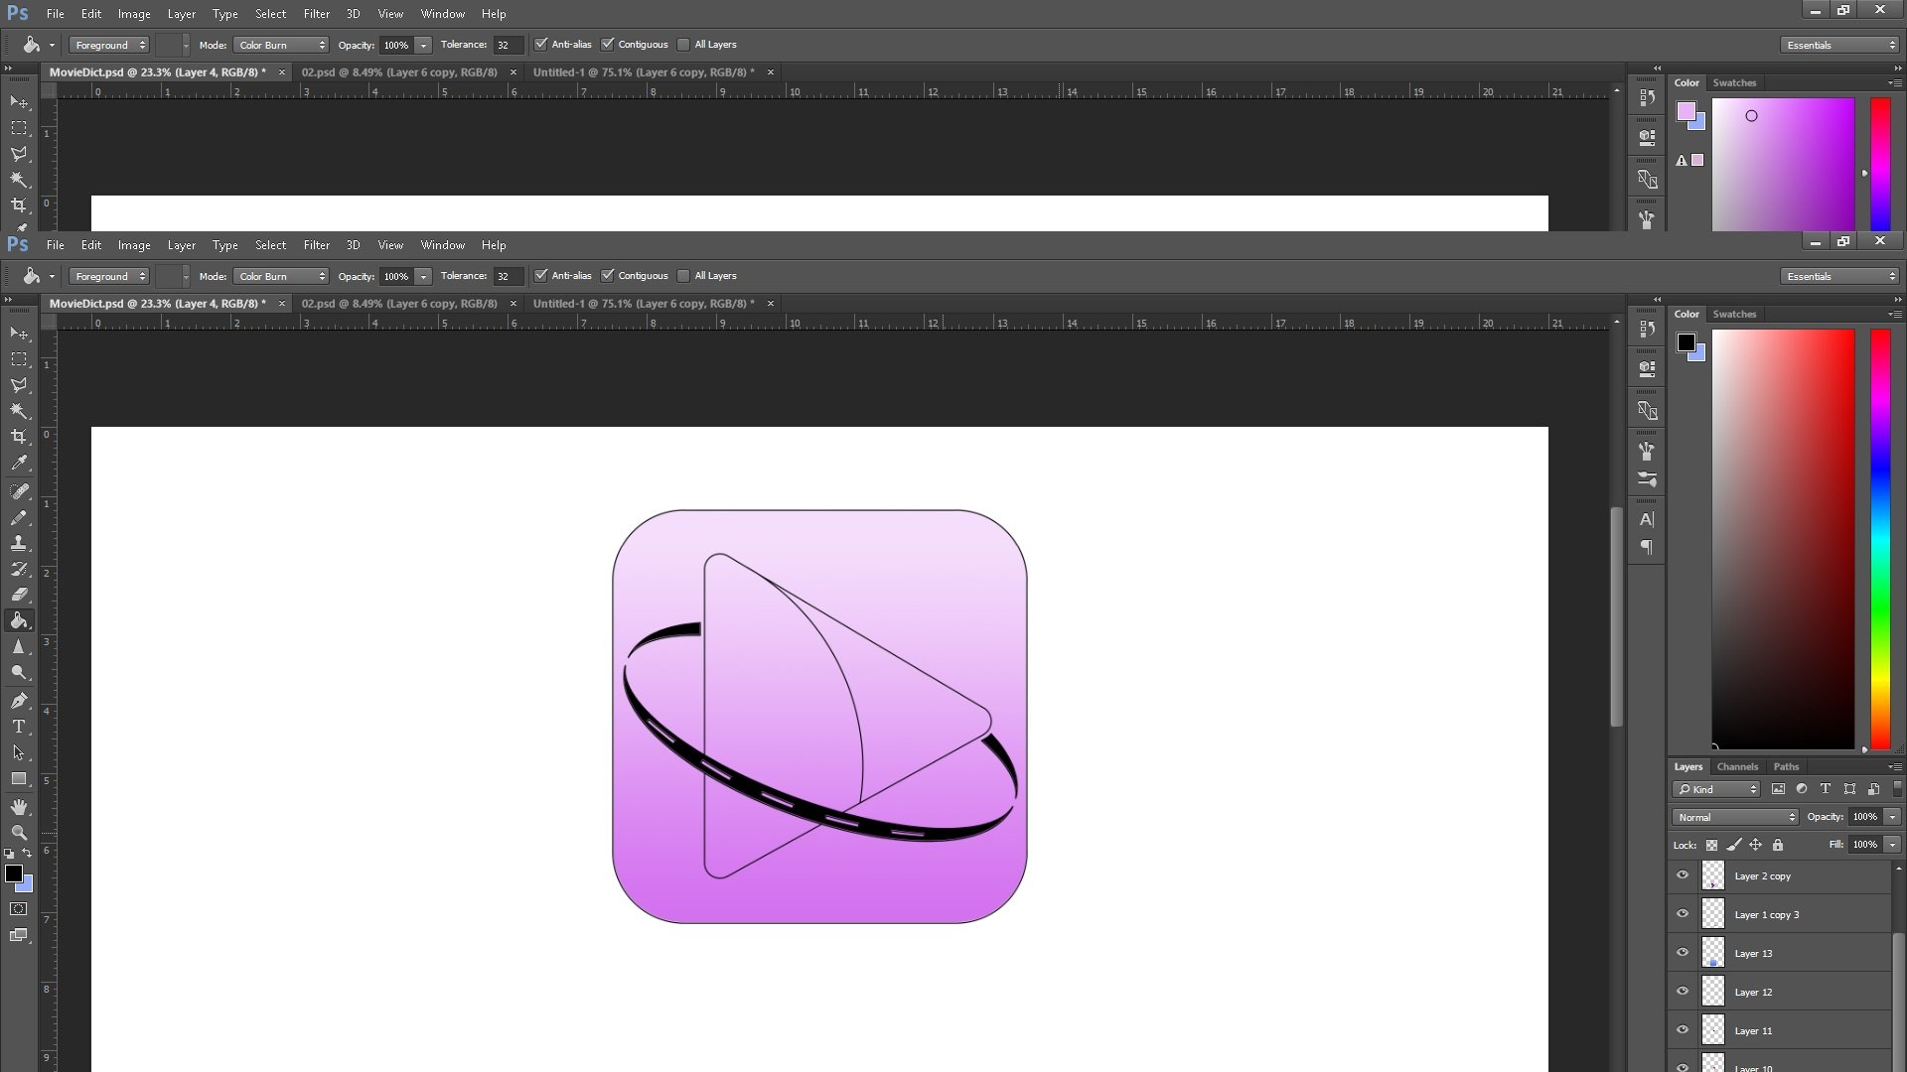This screenshot has width=1907, height=1072.
Task: Open the layer Opacity slider arrow
Action: pyautogui.click(x=1892, y=817)
